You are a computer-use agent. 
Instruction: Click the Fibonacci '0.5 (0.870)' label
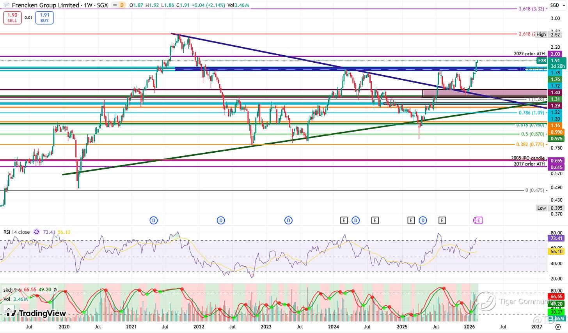pos(533,134)
